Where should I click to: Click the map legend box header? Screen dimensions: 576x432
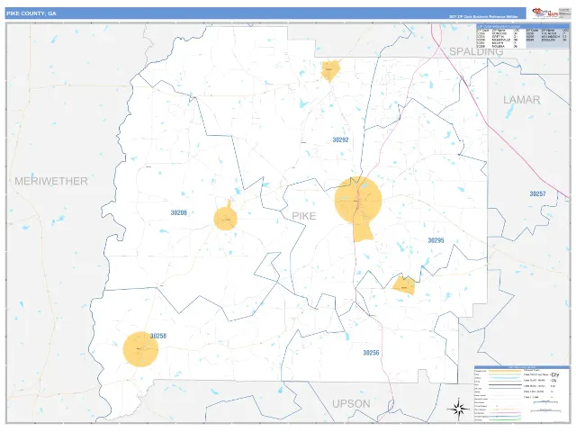click(x=522, y=367)
